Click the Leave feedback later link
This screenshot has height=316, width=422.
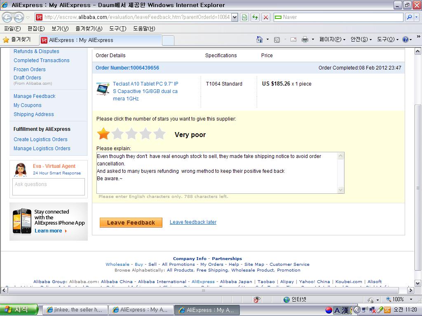(x=193, y=222)
